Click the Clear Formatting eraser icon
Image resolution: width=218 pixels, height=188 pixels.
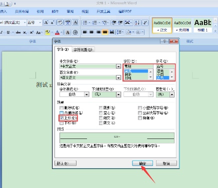pos(60,22)
